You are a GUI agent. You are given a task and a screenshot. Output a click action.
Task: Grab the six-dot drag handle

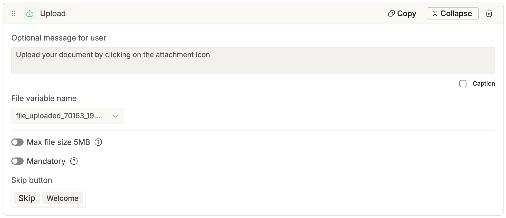[14, 14]
